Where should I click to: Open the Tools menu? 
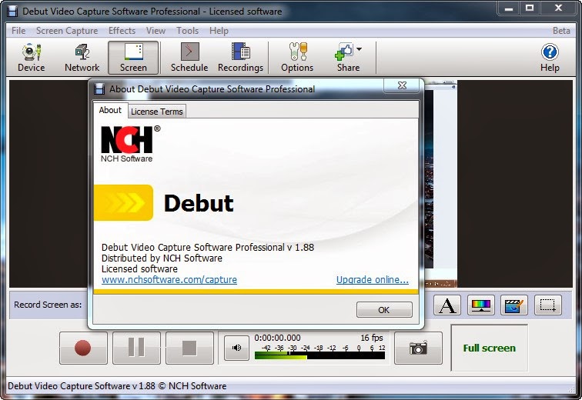tap(187, 31)
